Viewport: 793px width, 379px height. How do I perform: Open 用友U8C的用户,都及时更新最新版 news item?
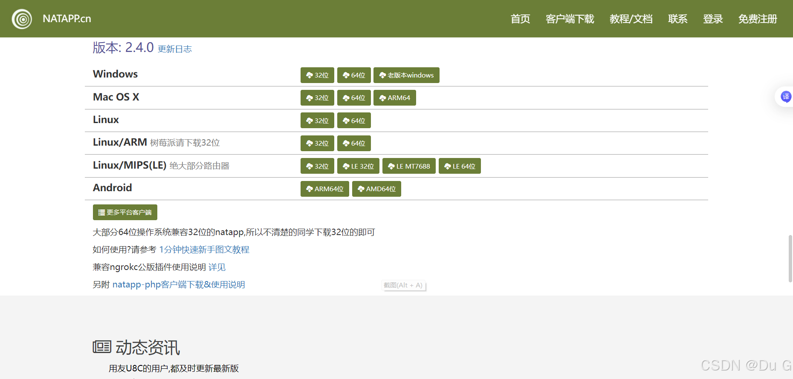point(174,368)
